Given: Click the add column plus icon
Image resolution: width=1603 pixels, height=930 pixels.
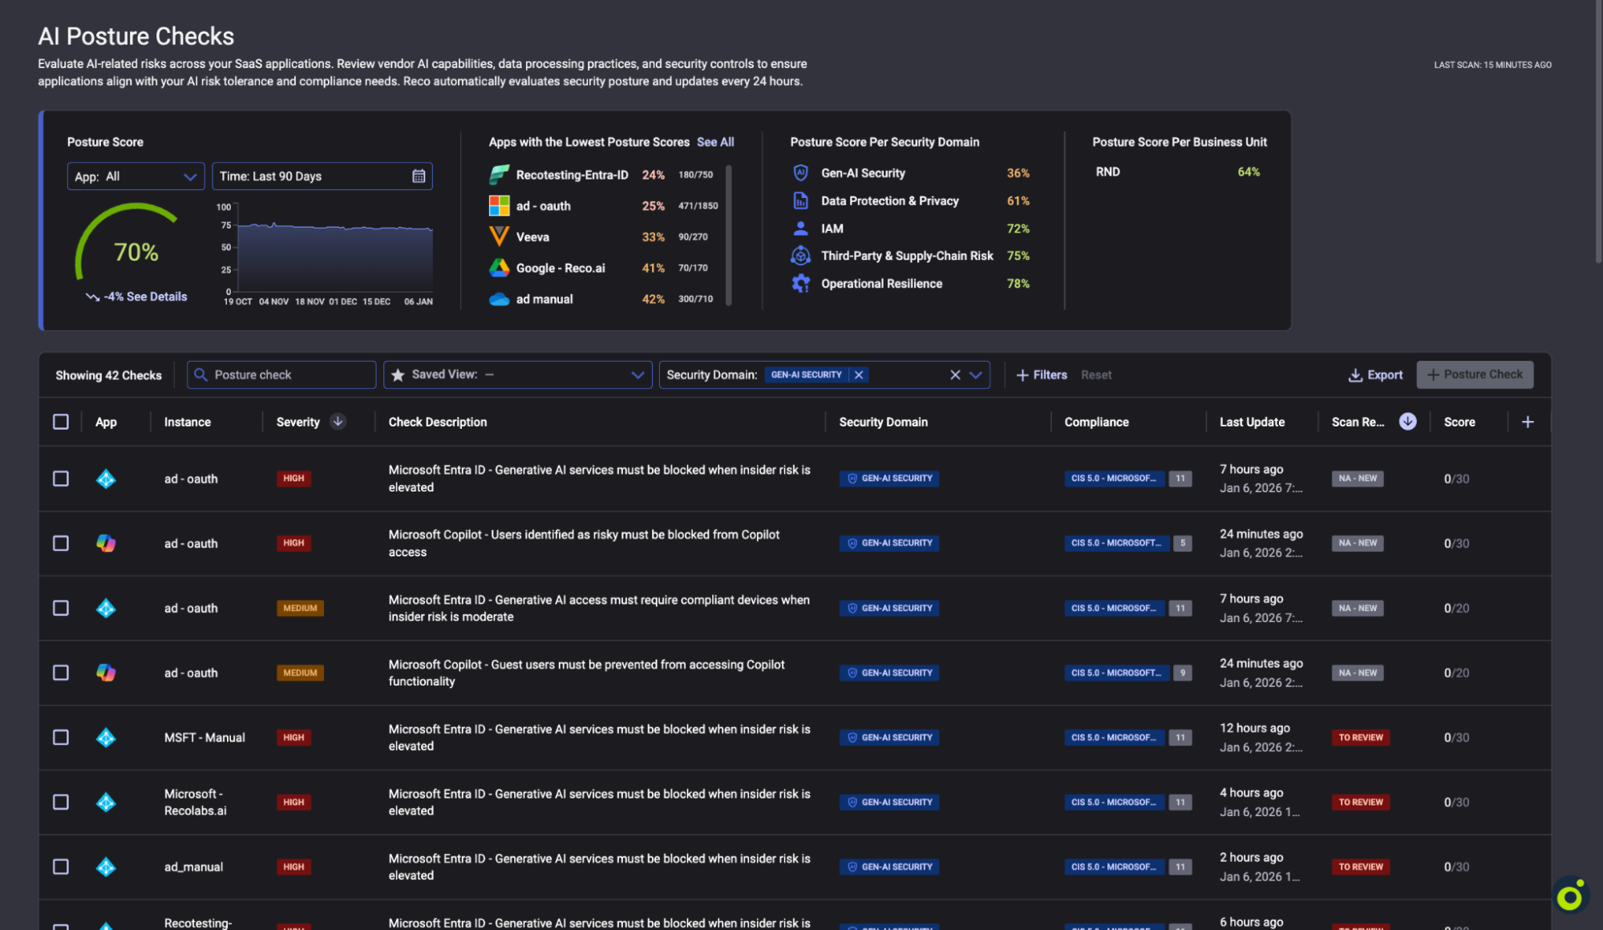Looking at the screenshot, I should pyautogui.click(x=1528, y=422).
